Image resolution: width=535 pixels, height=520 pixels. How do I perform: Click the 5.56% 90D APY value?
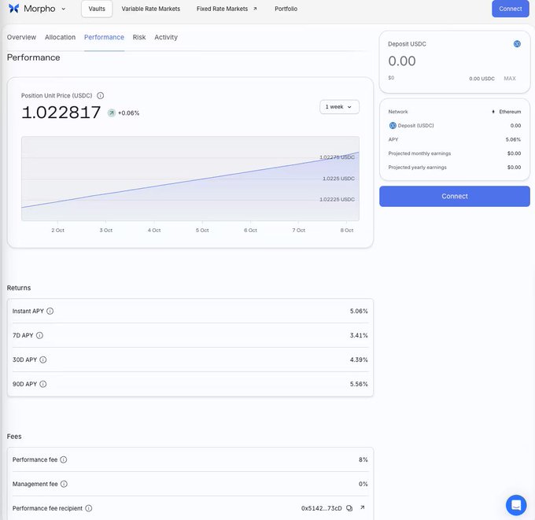coord(359,384)
